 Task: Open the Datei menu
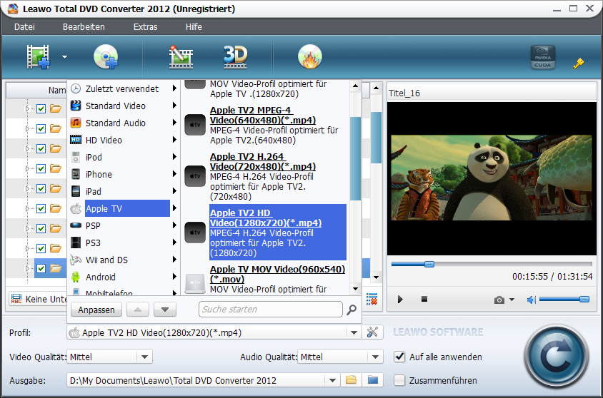pos(24,27)
